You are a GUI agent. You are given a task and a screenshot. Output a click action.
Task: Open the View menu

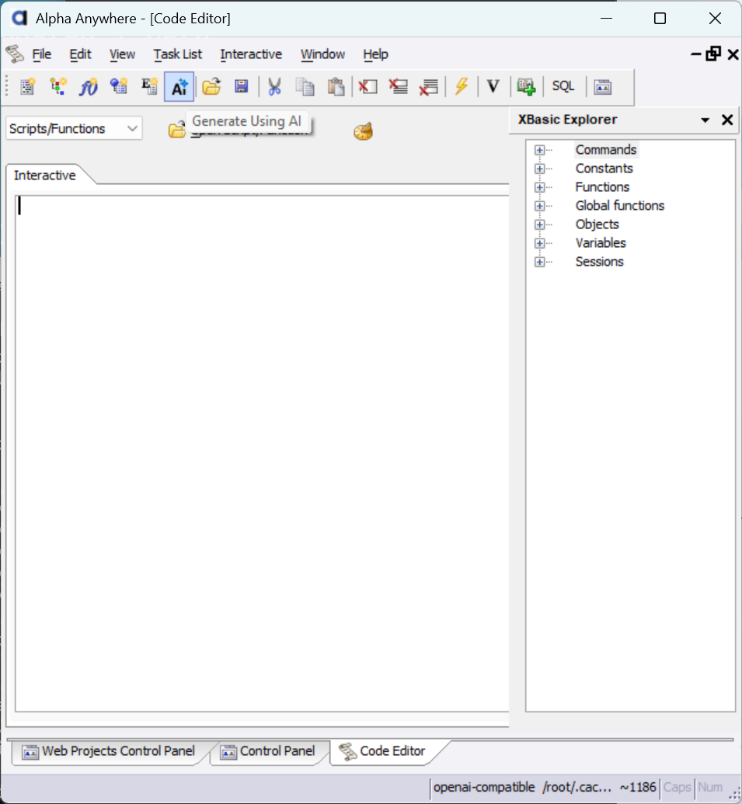[x=122, y=54]
